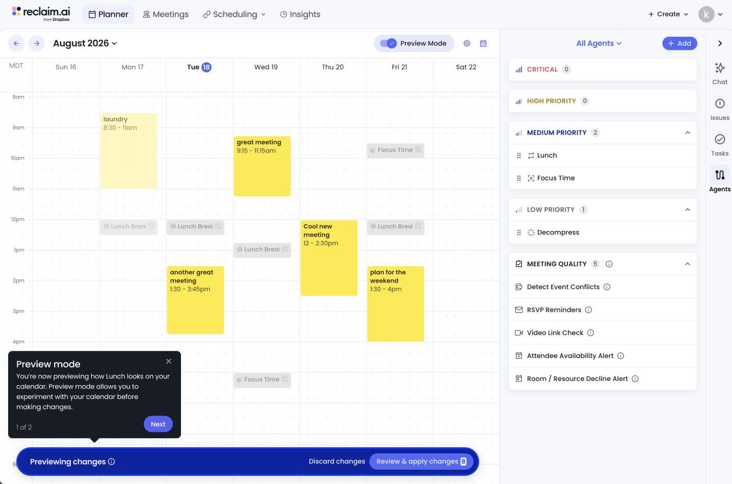The image size is (732, 484).
Task: Open the Lunch agent row
Action: [603, 156]
